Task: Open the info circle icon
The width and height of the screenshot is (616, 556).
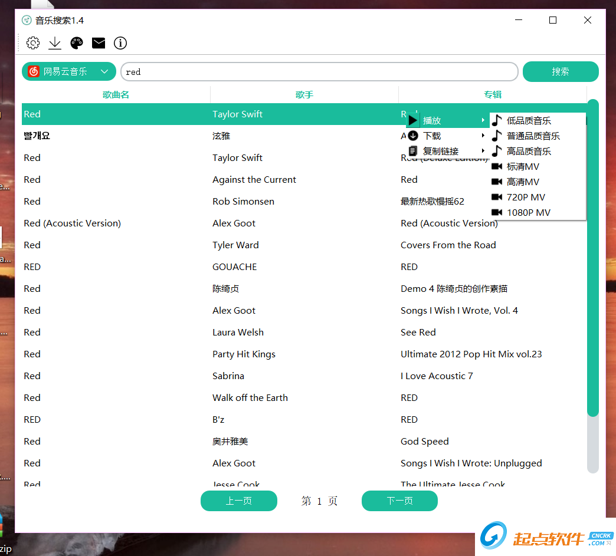Action: [x=120, y=43]
